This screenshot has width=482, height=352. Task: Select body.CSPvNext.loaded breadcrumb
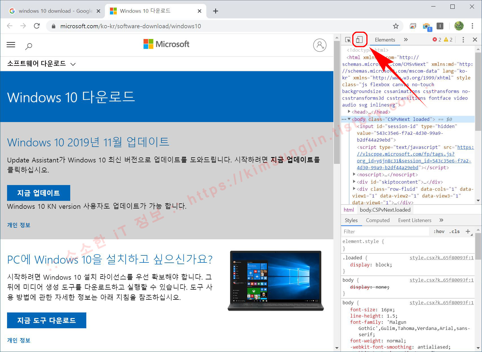(x=385, y=210)
